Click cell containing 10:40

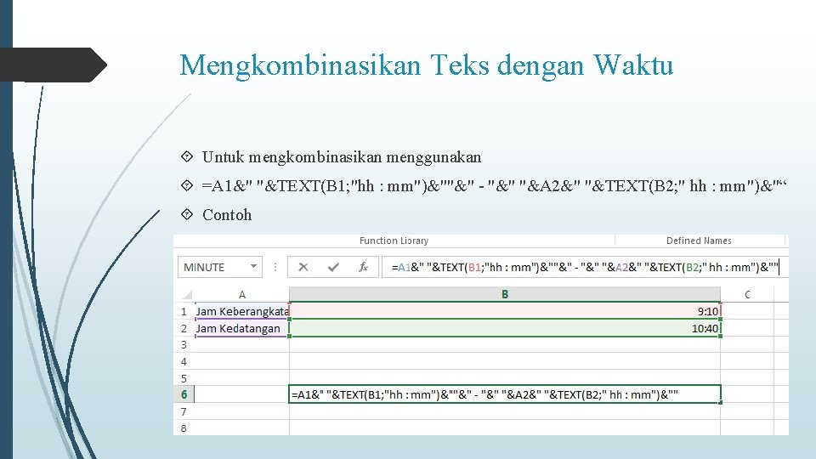(x=505, y=328)
